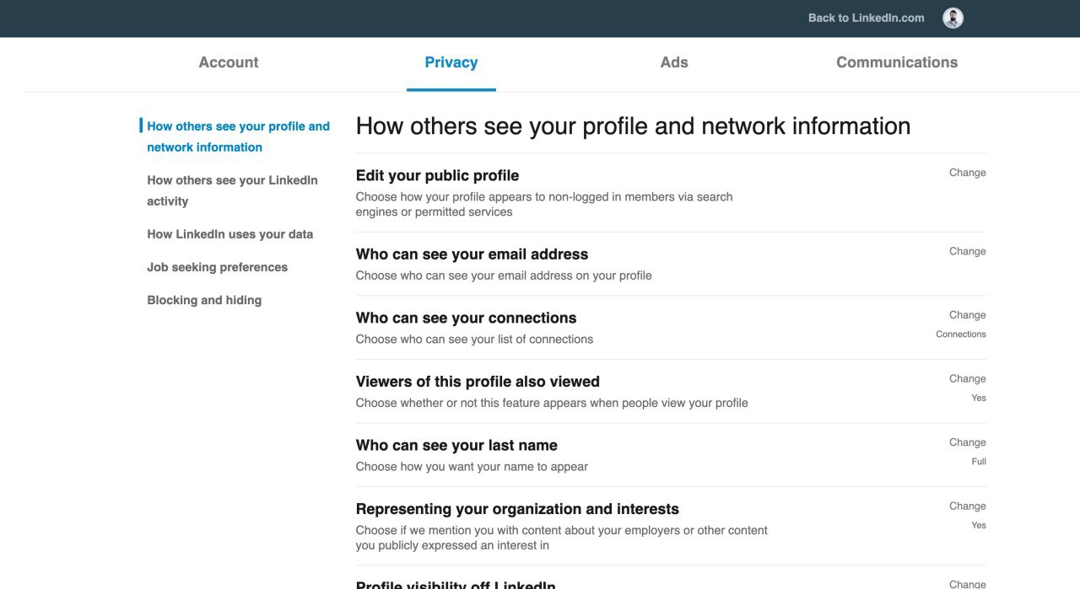Expand 'Who can see your last name' heading

456,445
